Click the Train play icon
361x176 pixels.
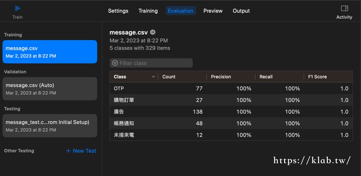18,8
